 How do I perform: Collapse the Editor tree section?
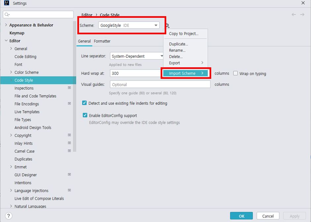[6, 41]
